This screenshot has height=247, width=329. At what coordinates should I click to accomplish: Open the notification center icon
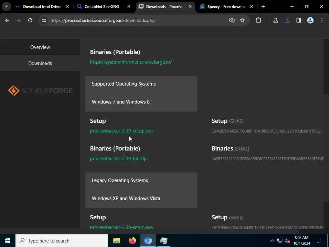(x=318, y=241)
